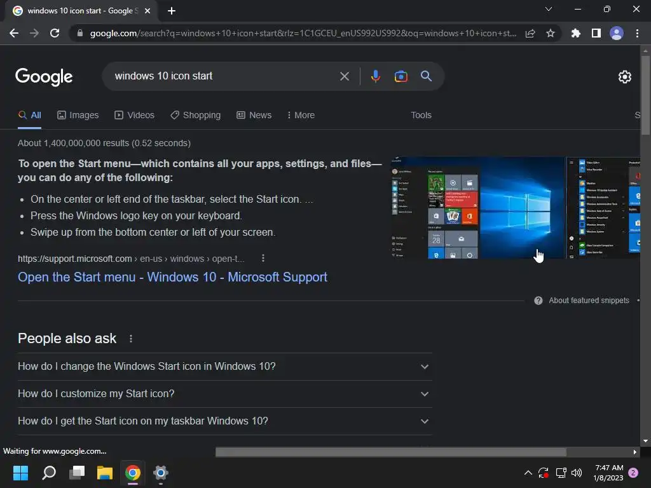The image size is (651, 488).
Task: Click the Chrome taskbar icon
Action: [x=133, y=473]
